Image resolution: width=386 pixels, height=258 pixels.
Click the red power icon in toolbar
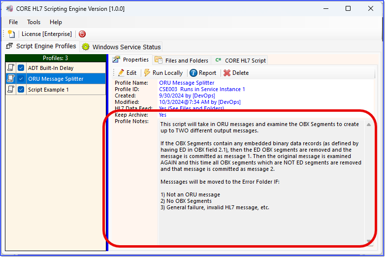coord(82,34)
